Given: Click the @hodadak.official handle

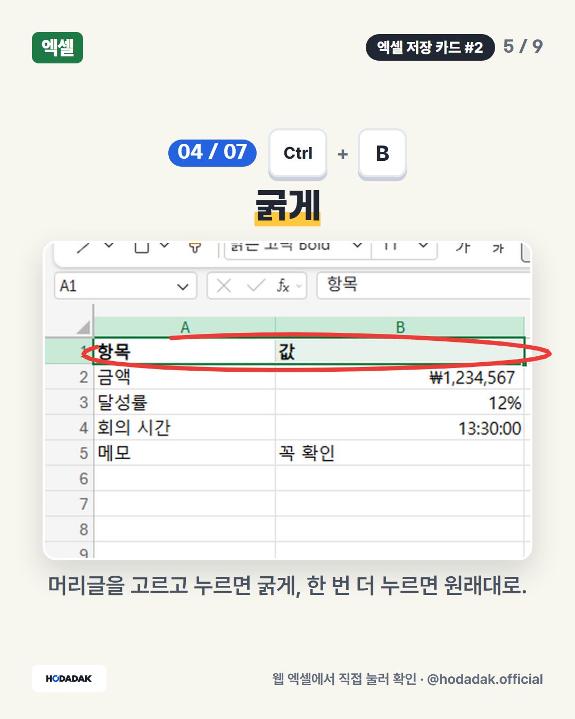Looking at the screenshot, I should tap(485, 679).
